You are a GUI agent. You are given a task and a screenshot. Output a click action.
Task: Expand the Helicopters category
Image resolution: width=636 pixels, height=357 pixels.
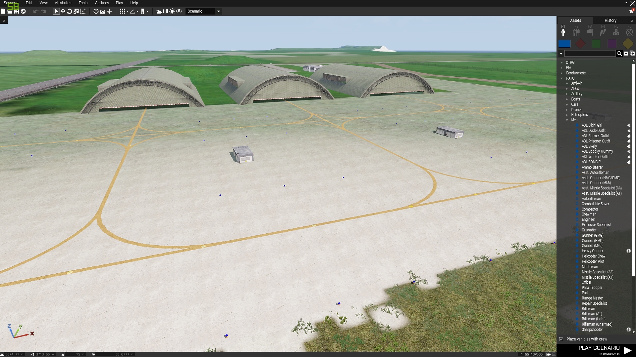(567, 115)
